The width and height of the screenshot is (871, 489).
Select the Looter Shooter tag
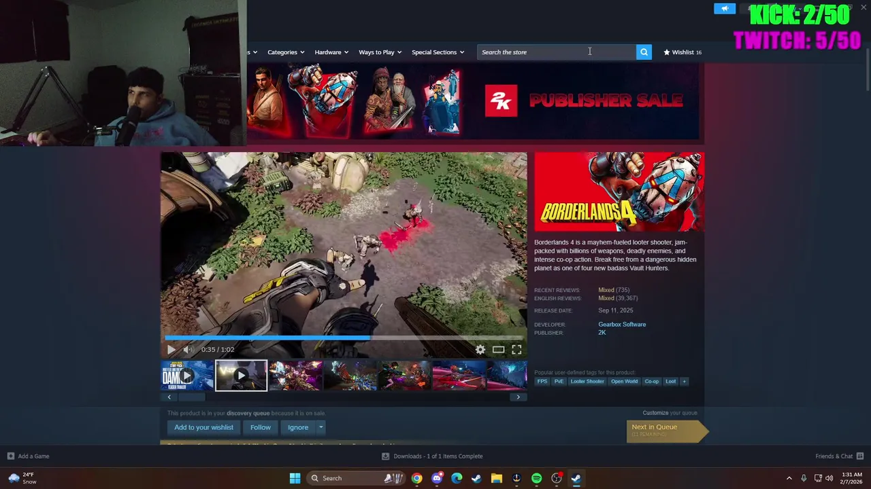click(587, 382)
